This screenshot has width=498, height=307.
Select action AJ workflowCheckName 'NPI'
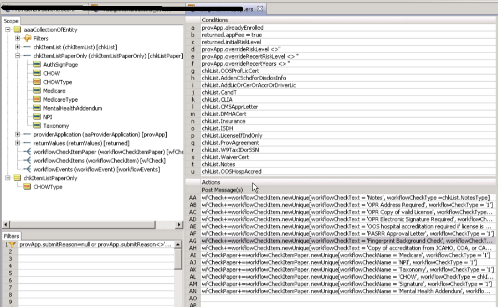coord(348,262)
